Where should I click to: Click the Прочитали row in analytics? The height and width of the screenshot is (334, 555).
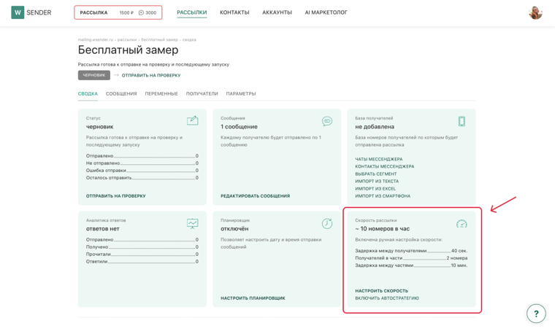pyautogui.click(x=142, y=254)
